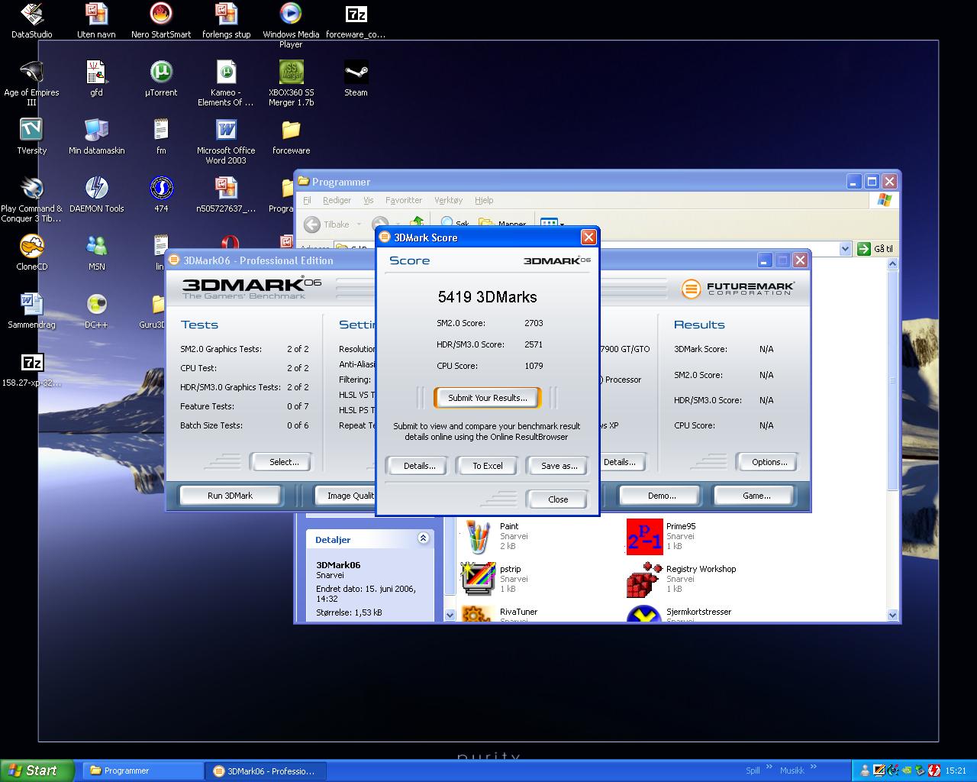Viewport: 977px width, 782px height.
Task: Select Microsoft Office Word 2003 icon
Action: (226, 142)
